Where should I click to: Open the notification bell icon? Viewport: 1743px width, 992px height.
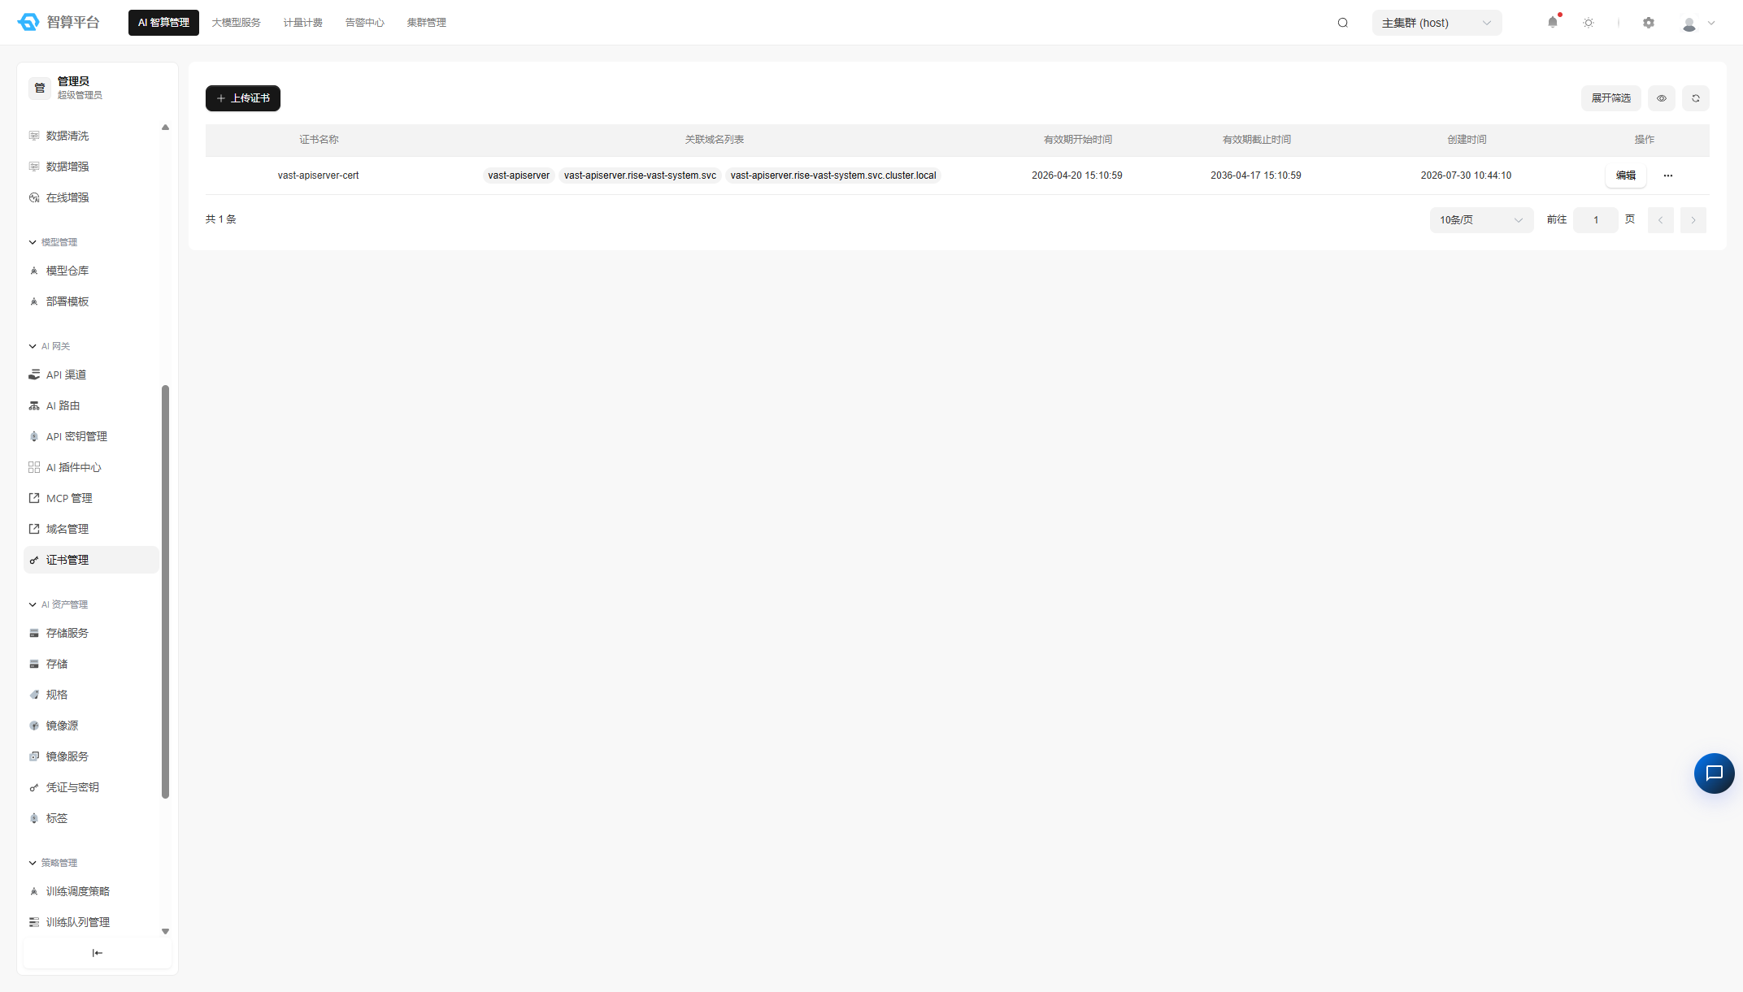coord(1553,22)
